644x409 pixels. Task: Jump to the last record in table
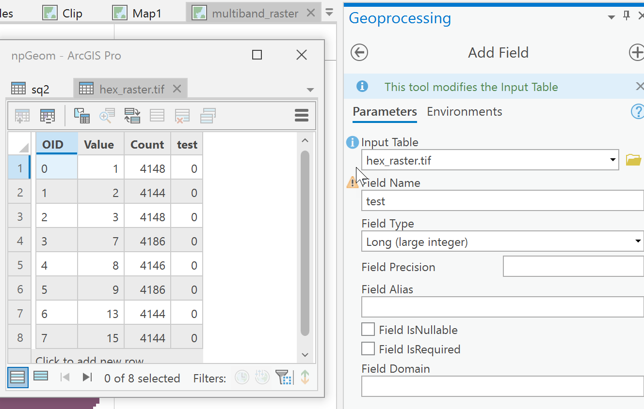tap(87, 378)
